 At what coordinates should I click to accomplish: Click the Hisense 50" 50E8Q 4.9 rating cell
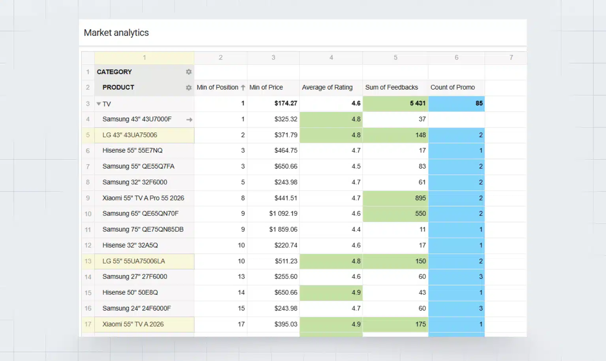click(331, 292)
